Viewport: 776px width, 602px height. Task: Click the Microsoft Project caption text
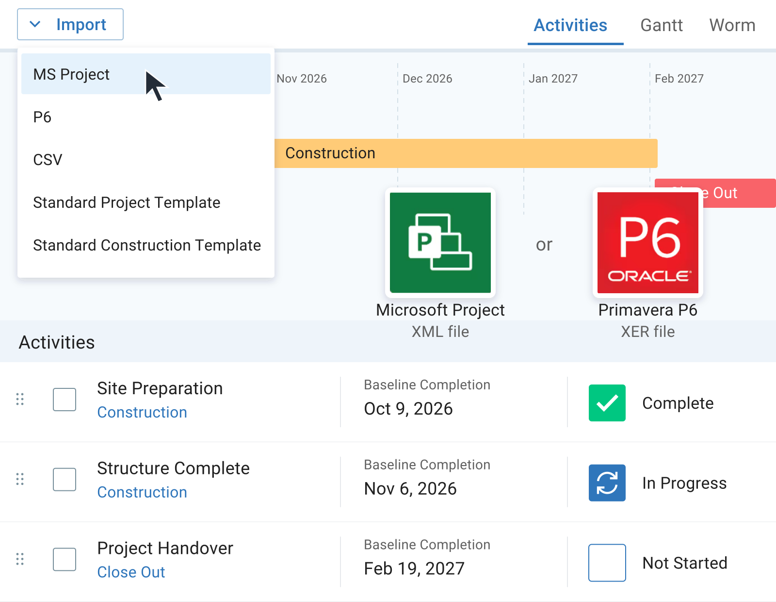[x=440, y=310]
